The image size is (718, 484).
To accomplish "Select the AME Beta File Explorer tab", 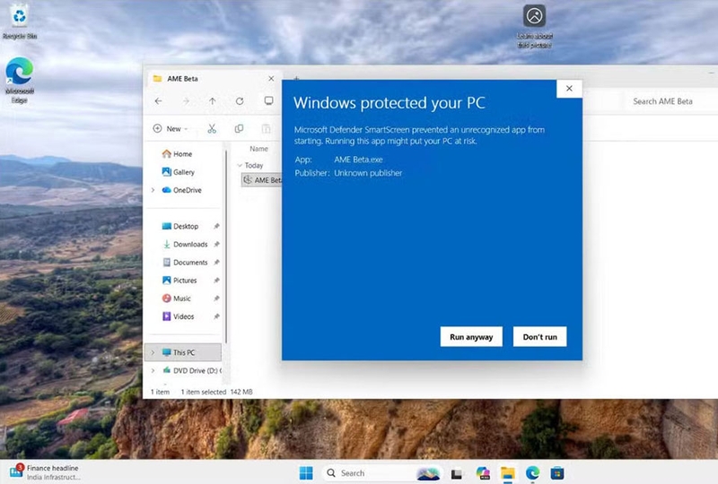I will 214,79.
